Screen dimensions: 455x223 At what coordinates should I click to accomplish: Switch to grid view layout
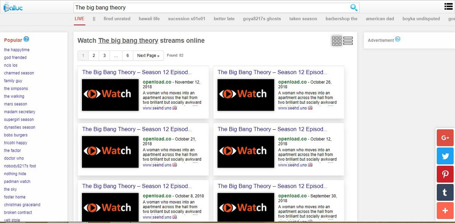pos(337,41)
